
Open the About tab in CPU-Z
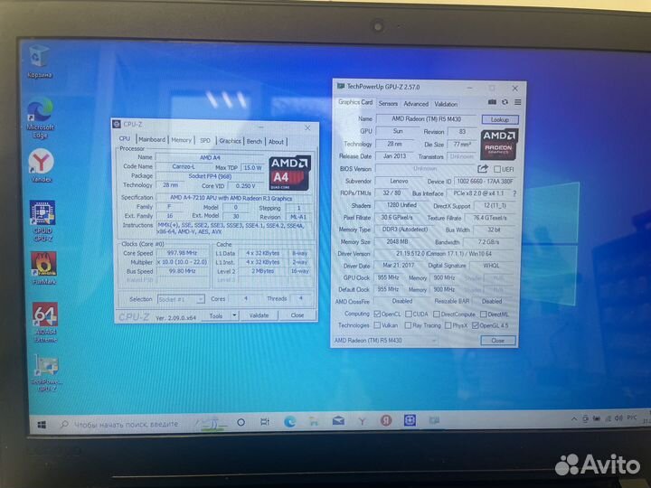click(x=276, y=142)
